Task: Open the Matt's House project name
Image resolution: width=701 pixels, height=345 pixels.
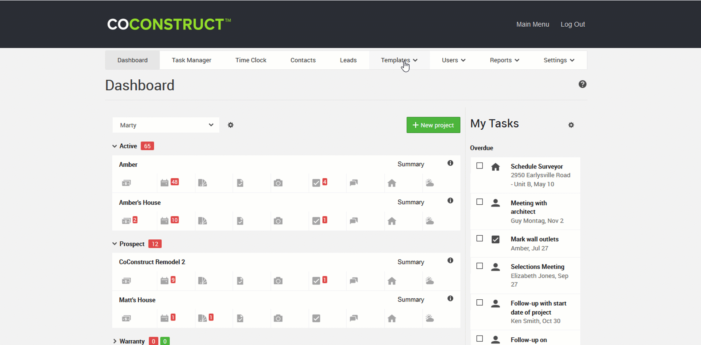Action: point(137,300)
